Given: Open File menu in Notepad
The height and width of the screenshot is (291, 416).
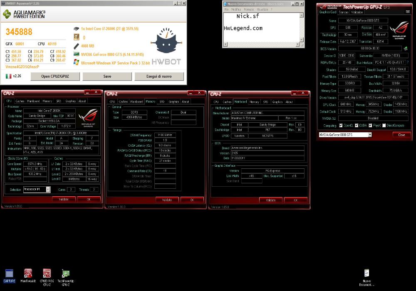Looking at the screenshot, I should pyautogui.click(x=226, y=10).
